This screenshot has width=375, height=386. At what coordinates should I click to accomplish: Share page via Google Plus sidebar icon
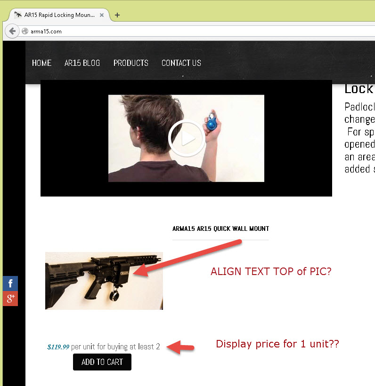(x=10, y=299)
